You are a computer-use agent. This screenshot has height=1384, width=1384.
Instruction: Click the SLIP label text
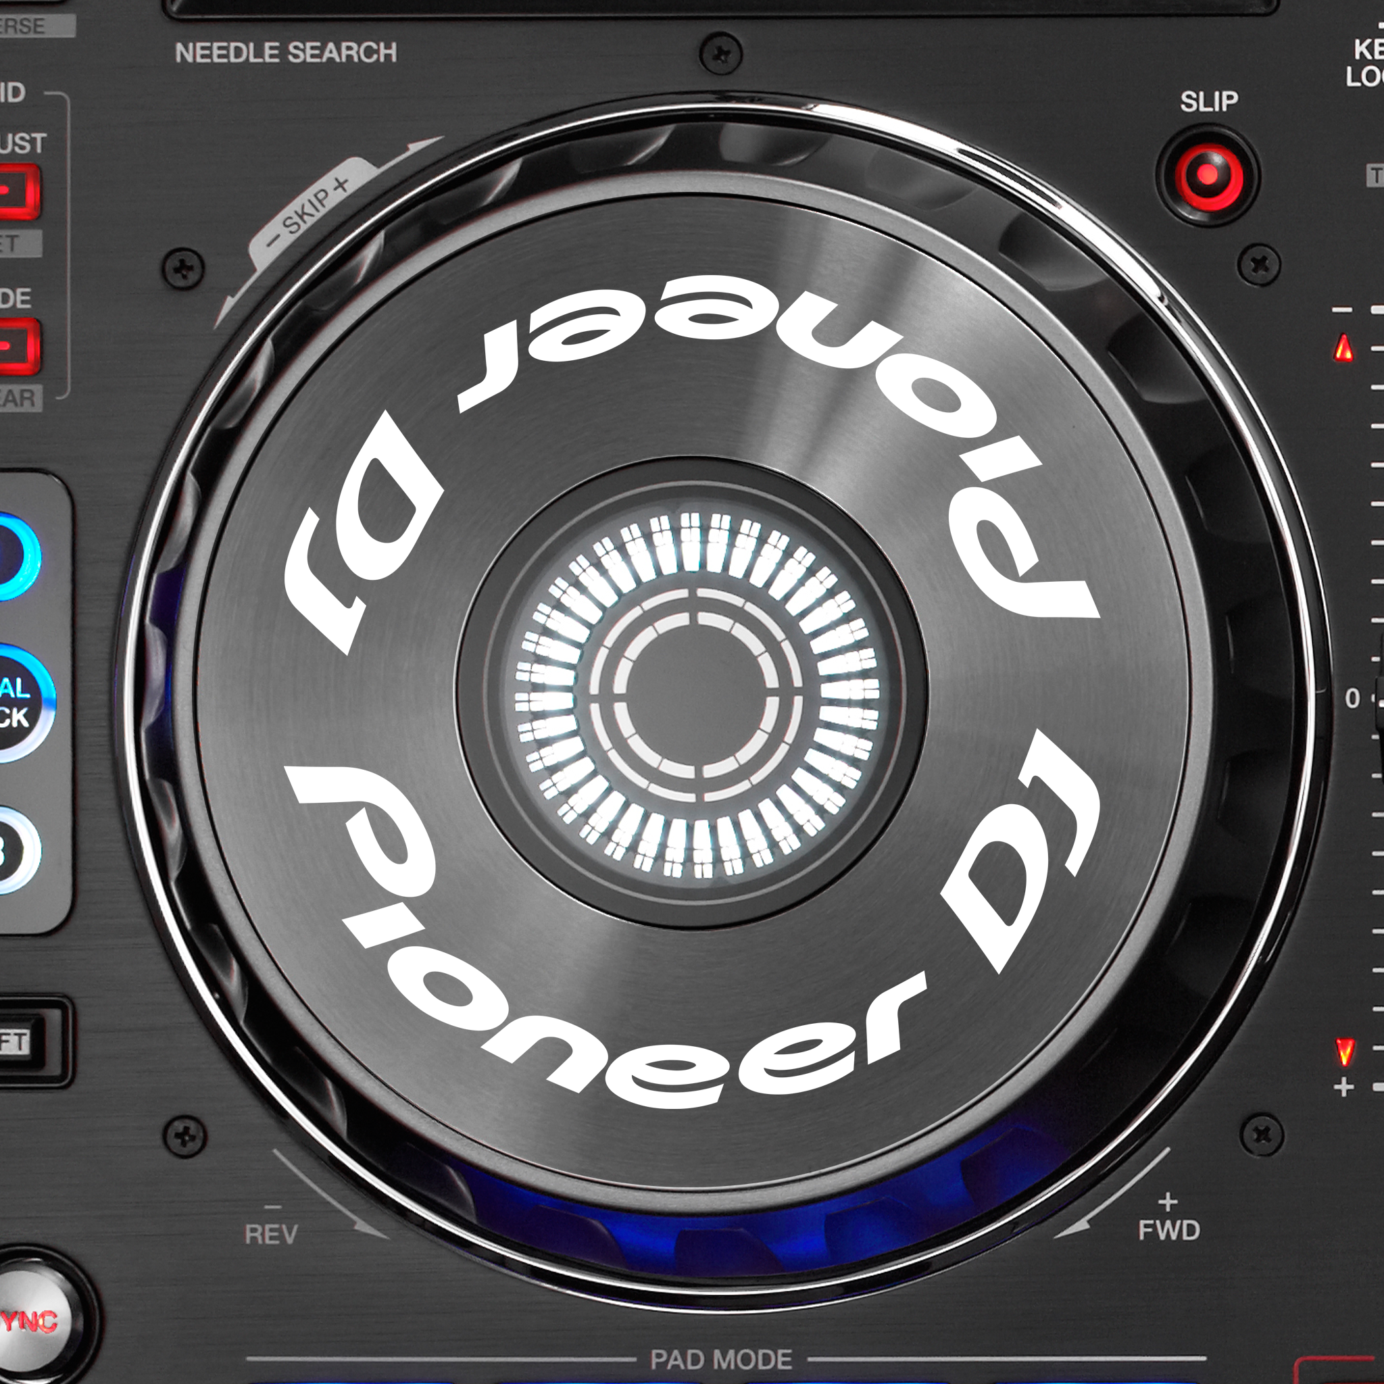(x=1208, y=101)
